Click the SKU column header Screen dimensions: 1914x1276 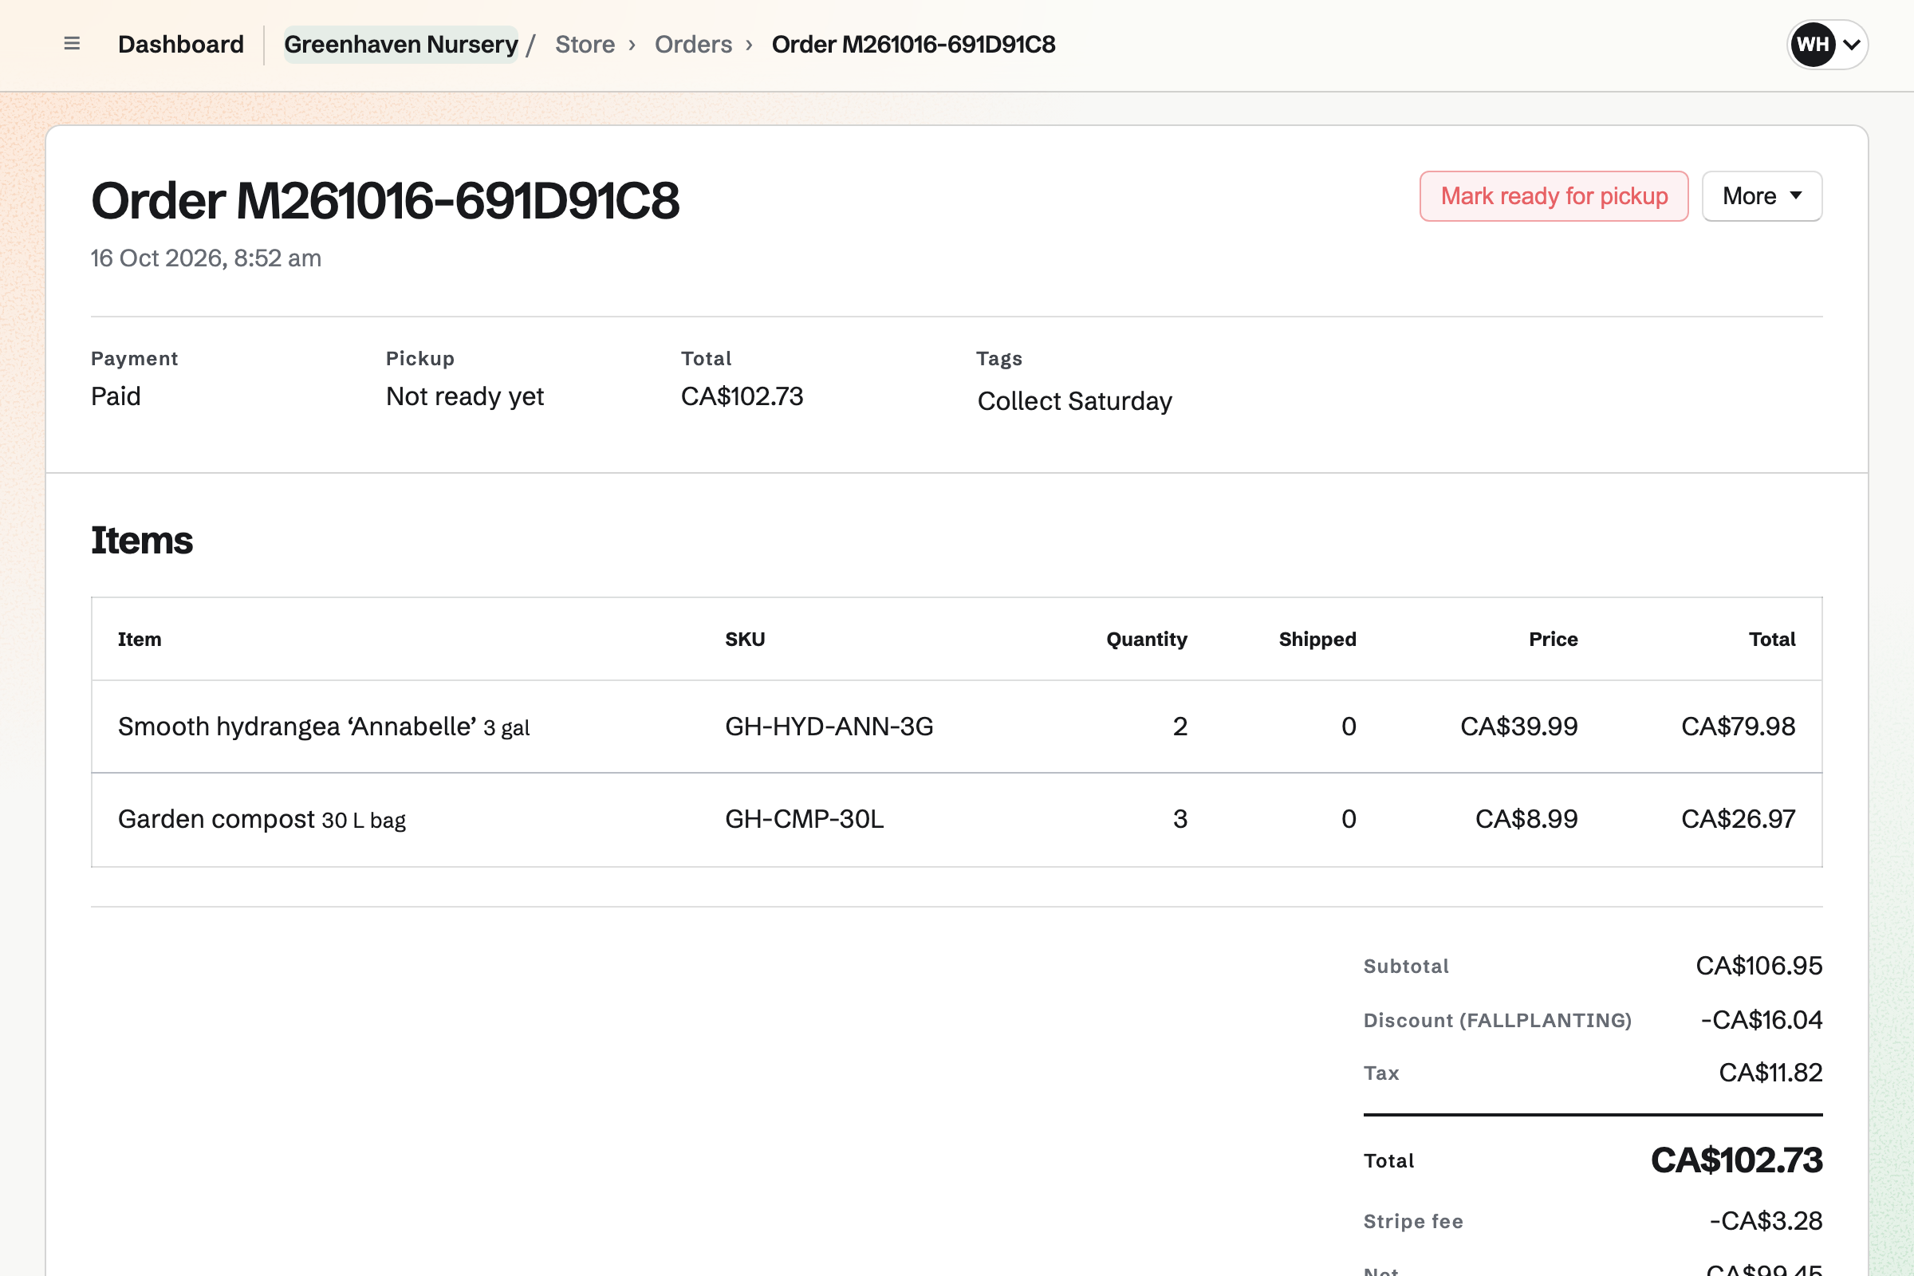coord(745,639)
